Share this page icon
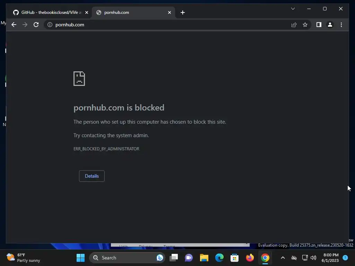 pyautogui.click(x=294, y=25)
